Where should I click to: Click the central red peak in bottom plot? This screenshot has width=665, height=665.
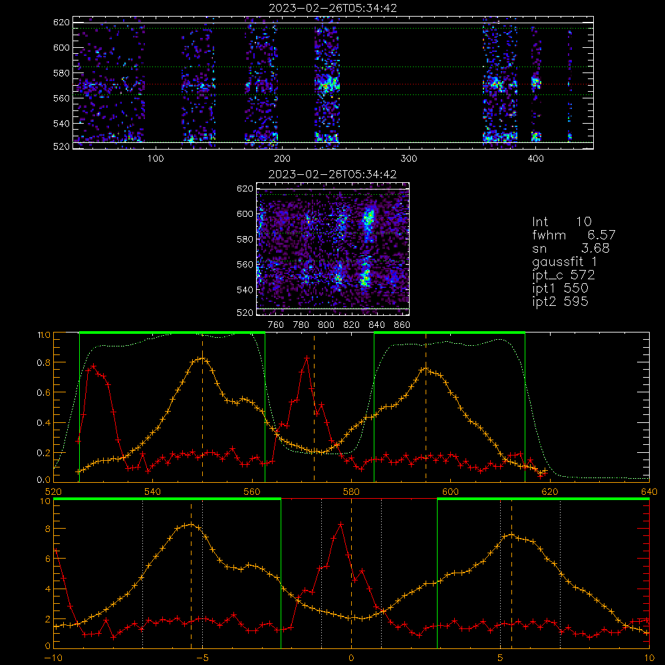click(x=340, y=525)
